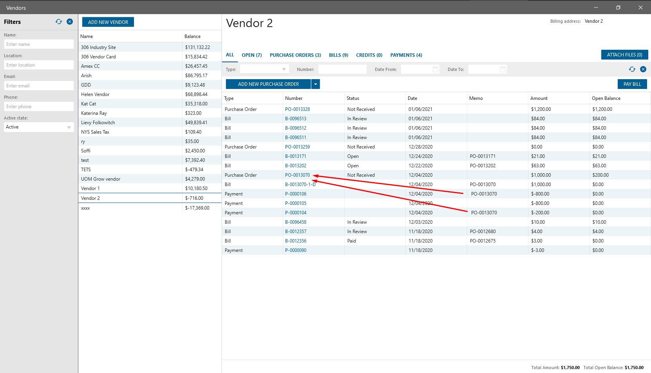Focus the Location filter input
Viewport: 651px width, 373px height.
point(39,65)
